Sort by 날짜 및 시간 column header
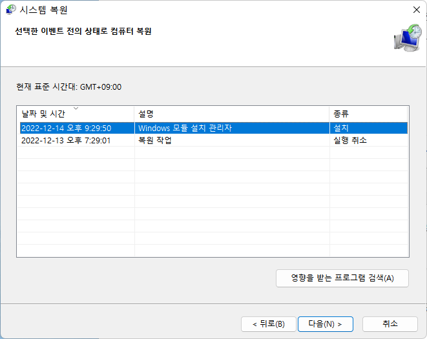 coord(76,114)
